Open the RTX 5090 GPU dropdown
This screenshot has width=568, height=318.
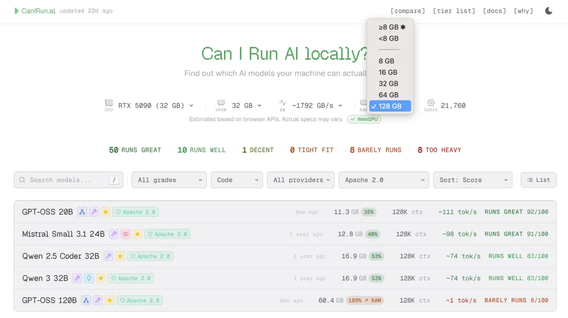[x=156, y=106]
